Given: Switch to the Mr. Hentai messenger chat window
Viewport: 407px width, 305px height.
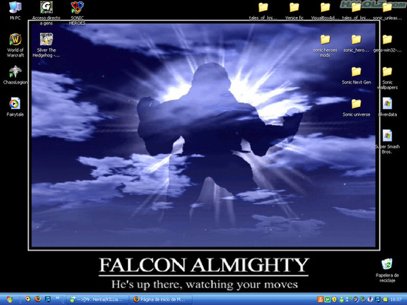Looking at the screenshot, I should click(x=97, y=300).
